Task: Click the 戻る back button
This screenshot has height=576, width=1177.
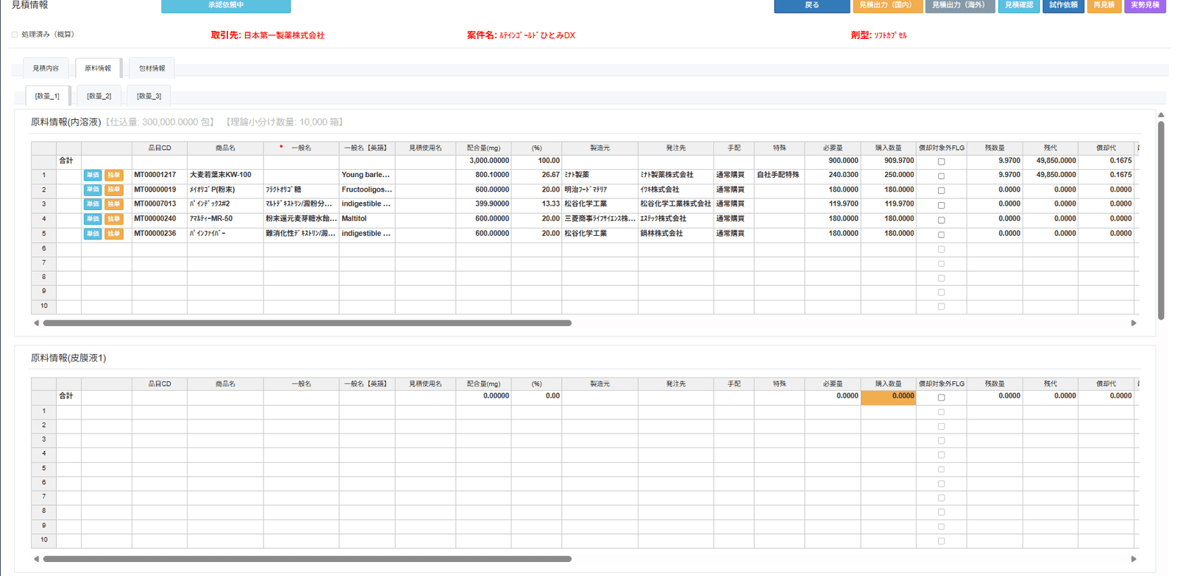Action: [x=811, y=5]
